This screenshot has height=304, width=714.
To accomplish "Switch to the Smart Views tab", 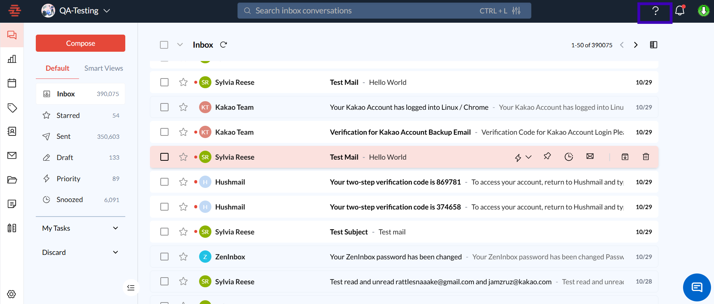I will point(103,68).
